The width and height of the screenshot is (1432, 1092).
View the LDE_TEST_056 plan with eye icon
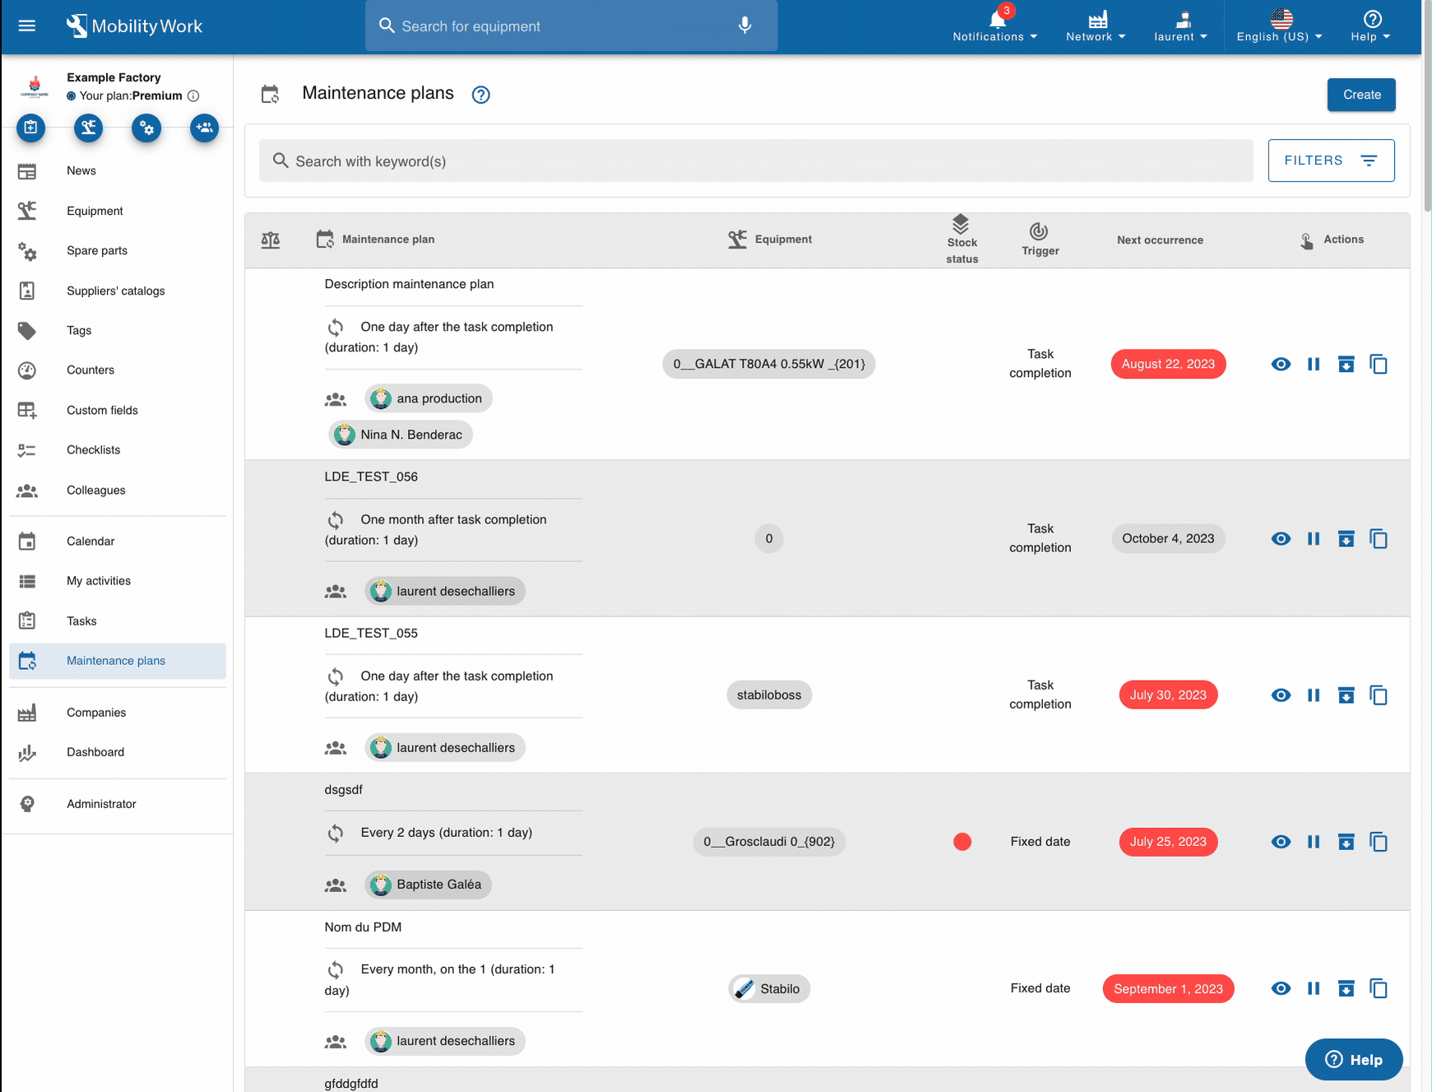coord(1281,539)
